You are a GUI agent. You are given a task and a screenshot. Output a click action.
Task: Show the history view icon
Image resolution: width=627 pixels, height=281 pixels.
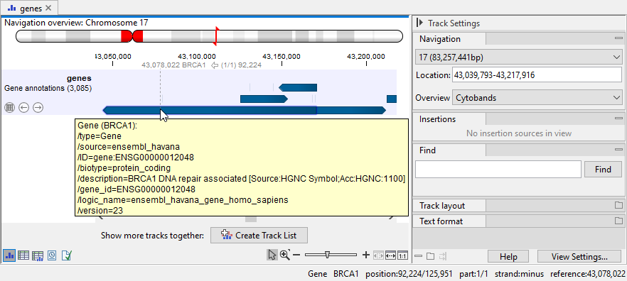click(x=52, y=255)
